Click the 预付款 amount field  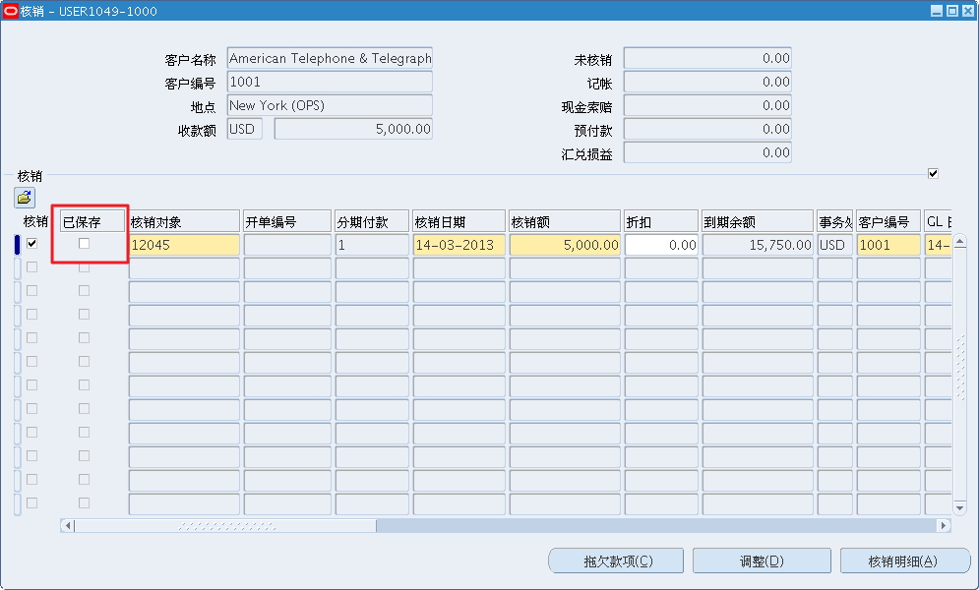pyautogui.click(x=707, y=129)
